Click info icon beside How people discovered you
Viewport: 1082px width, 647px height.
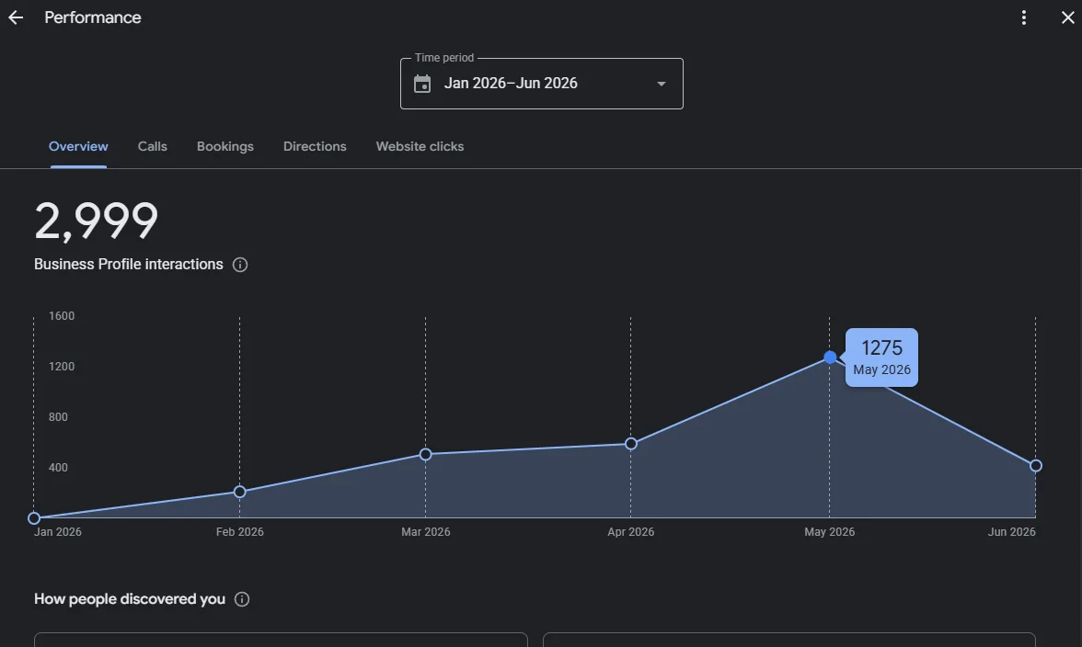click(241, 599)
